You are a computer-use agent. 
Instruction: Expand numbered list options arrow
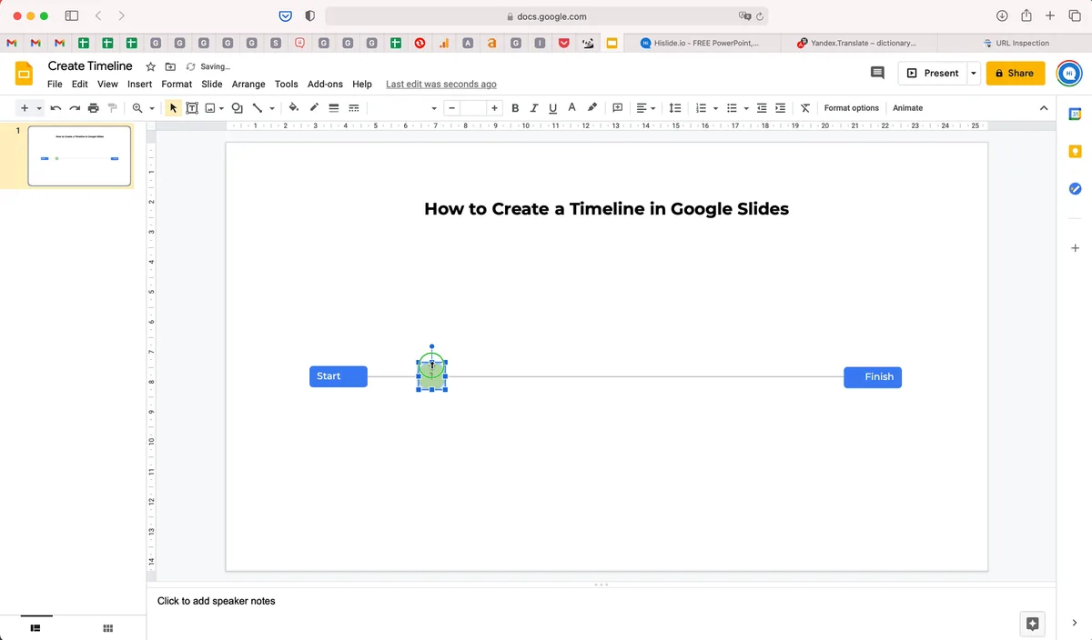(x=715, y=108)
